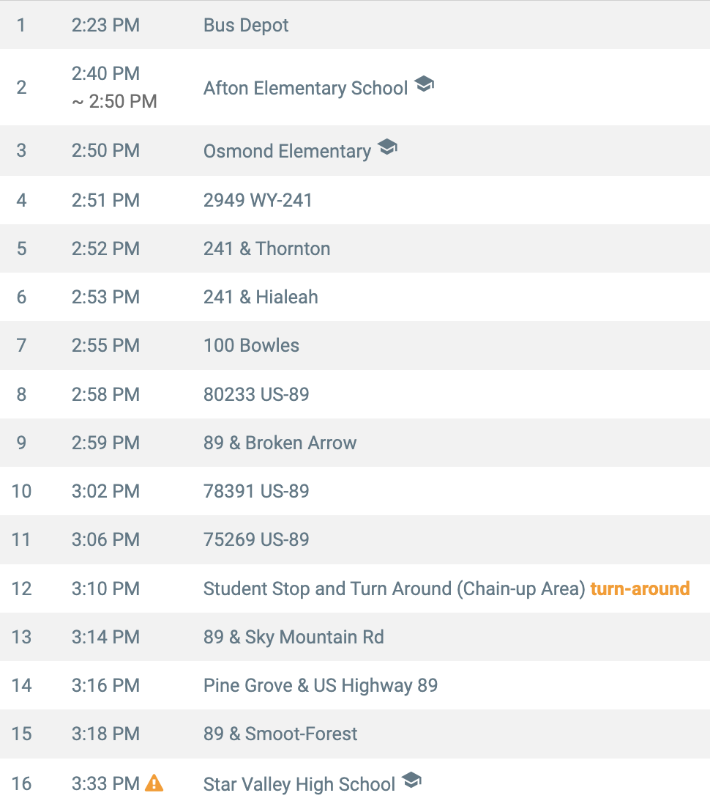Click the school icon beside Afton Elementary School
Image resolution: width=710 pixels, height=812 pixels.
click(424, 84)
